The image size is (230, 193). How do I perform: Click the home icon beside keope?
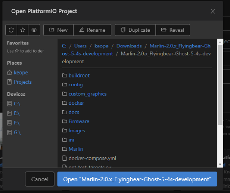(9, 72)
